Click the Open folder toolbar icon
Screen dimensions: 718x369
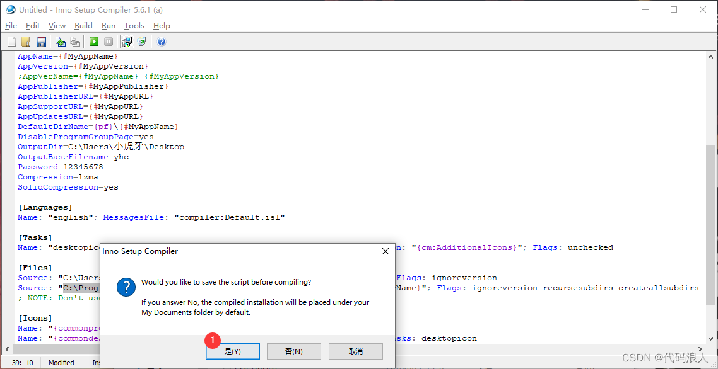(26, 42)
